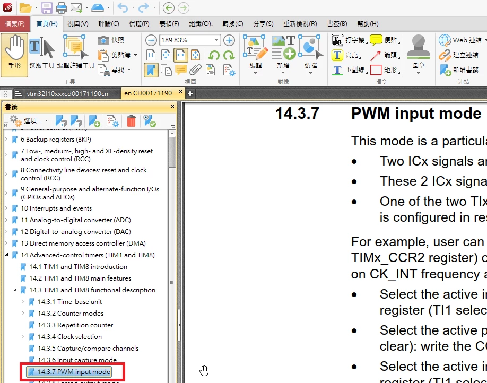Toggle the attachments paperclip pane

pyautogui.click(x=195, y=70)
